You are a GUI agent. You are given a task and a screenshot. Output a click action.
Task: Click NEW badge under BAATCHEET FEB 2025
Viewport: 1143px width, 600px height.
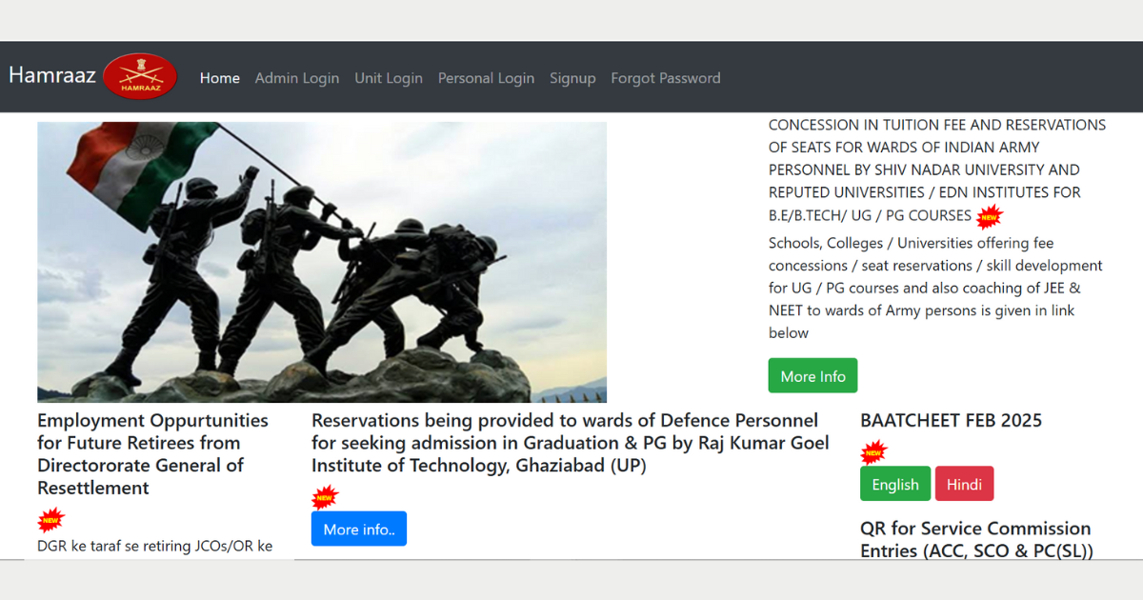tap(873, 452)
